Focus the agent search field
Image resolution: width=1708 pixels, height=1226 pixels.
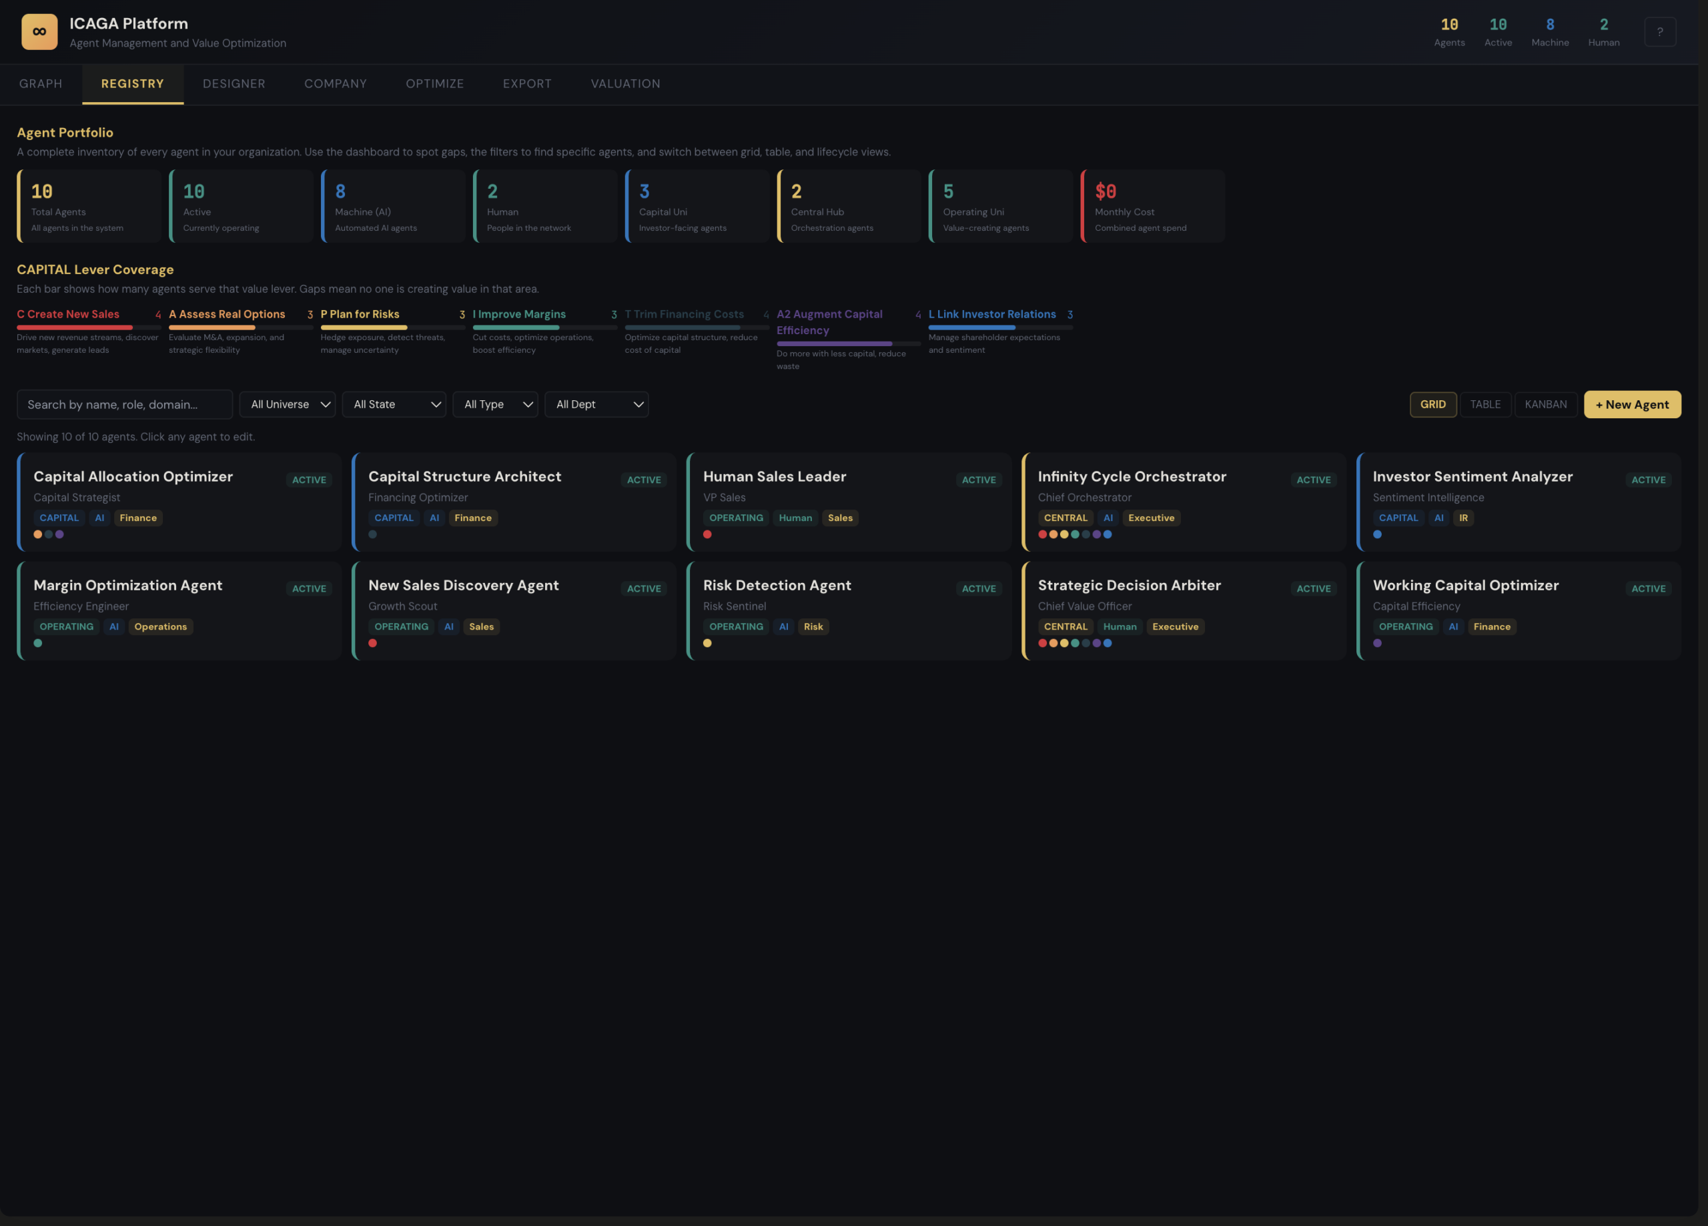tap(124, 404)
